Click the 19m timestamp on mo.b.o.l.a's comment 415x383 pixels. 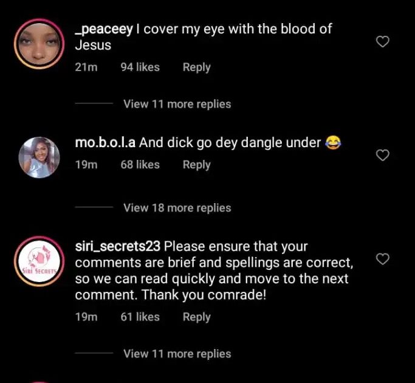pyautogui.click(x=86, y=165)
